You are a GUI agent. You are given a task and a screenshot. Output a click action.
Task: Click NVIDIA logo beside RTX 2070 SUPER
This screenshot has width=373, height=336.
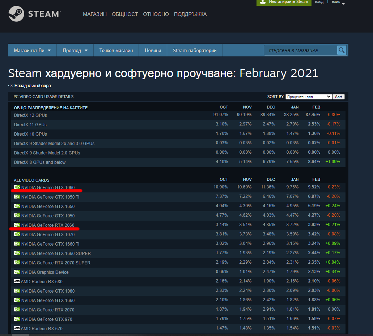coord(17,262)
